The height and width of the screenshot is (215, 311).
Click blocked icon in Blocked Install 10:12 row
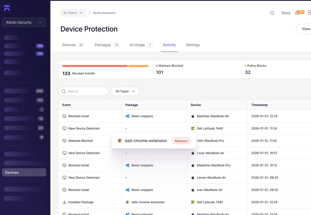tap(64, 165)
